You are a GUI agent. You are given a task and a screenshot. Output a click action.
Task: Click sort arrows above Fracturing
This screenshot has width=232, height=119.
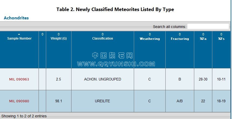pyautogui.click(x=180, y=34)
